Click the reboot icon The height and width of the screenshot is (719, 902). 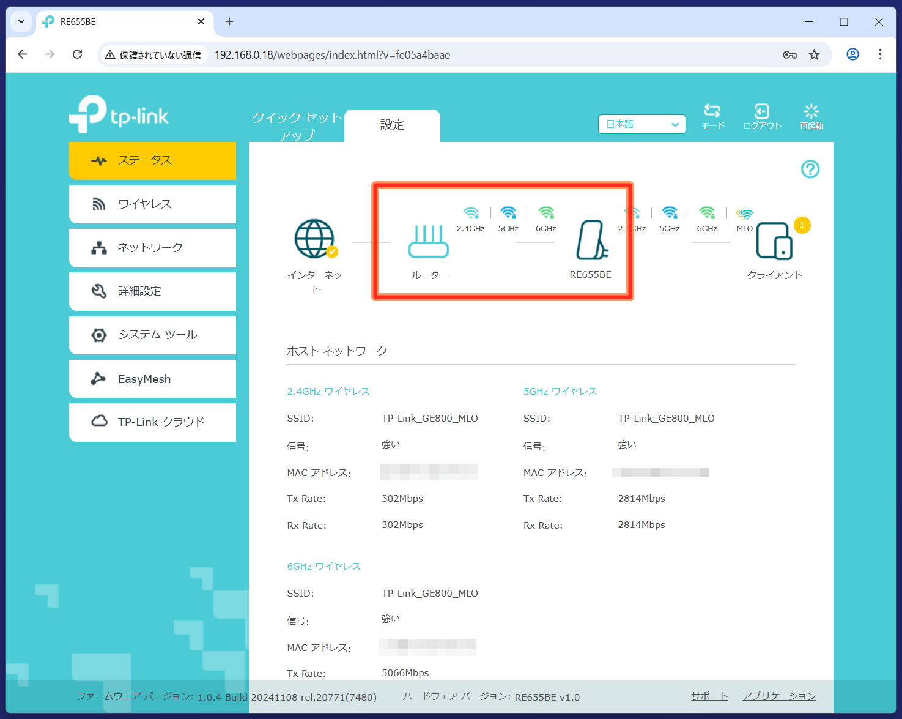pyautogui.click(x=811, y=111)
